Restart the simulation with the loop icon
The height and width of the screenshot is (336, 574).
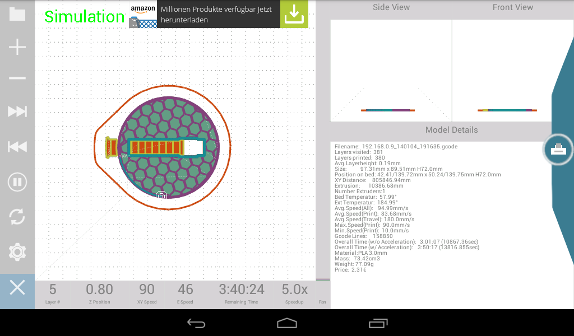click(17, 217)
